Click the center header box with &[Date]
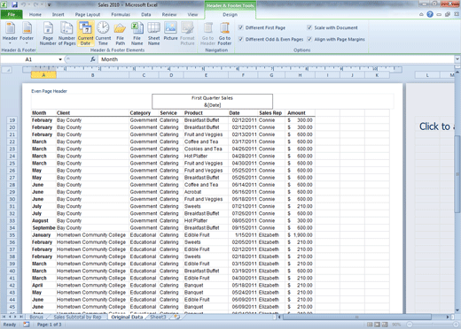This screenshot has width=461, height=329. (x=212, y=102)
